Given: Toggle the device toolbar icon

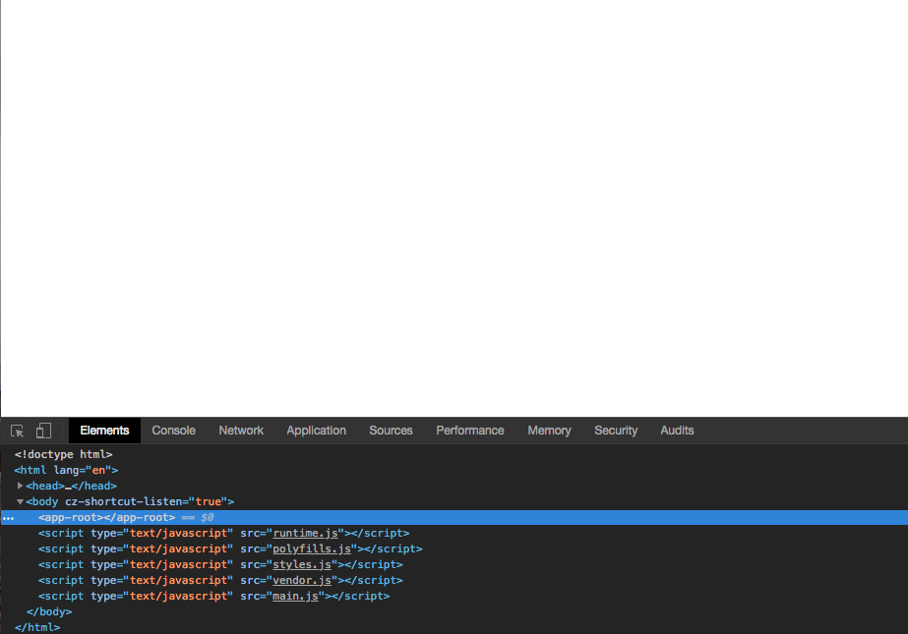Looking at the screenshot, I should point(43,431).
